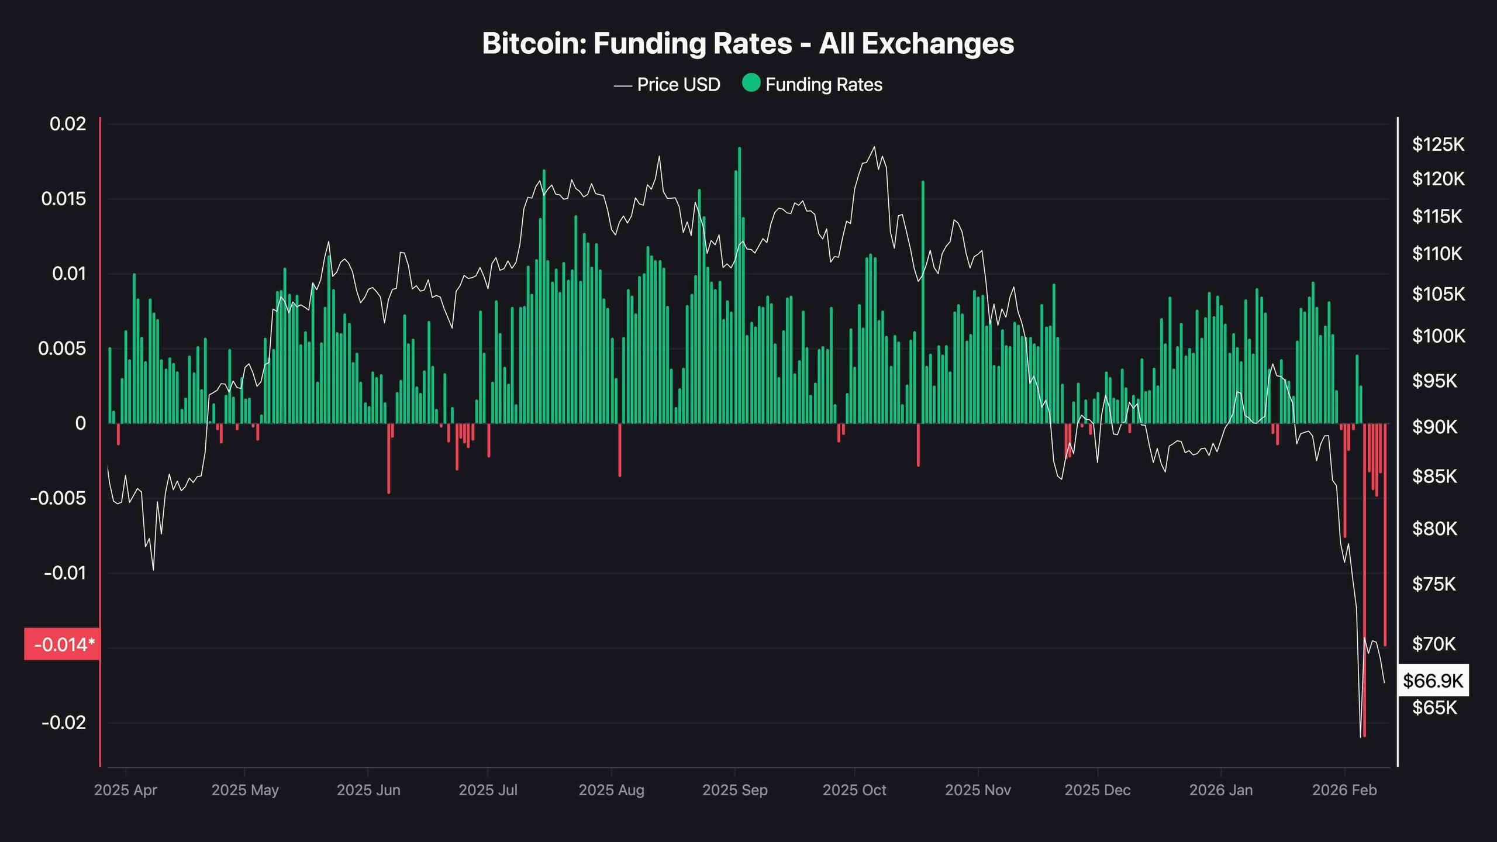The width and height of the screenshot is (1497, 842).
Task: Select the 2025 Oct axis label
Action: tap(854, 791)
